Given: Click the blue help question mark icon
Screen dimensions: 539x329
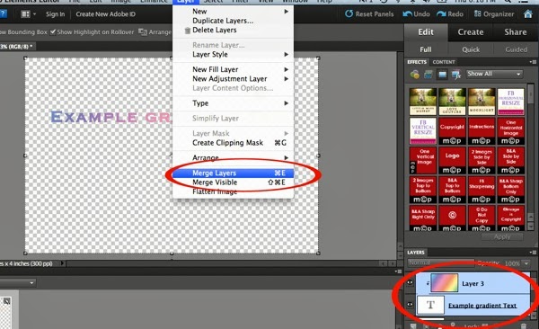Looking at the screenshot, I should tap(3, 14).
